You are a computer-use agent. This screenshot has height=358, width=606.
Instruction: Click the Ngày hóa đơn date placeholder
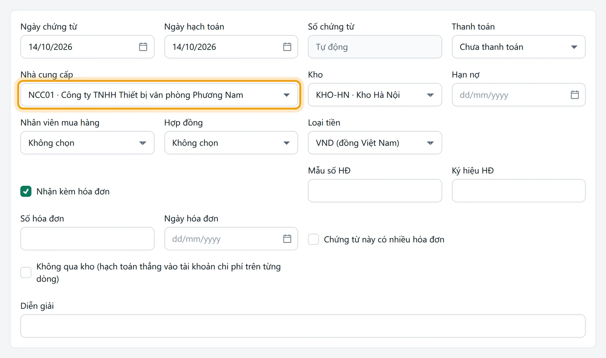pos(196,239)
